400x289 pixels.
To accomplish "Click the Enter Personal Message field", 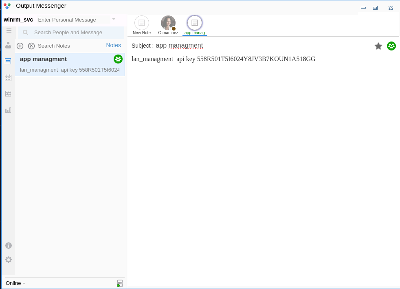I will [x=74, y=20].
